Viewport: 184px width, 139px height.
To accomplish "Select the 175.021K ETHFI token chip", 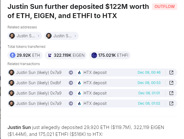I will coord(110,55).
